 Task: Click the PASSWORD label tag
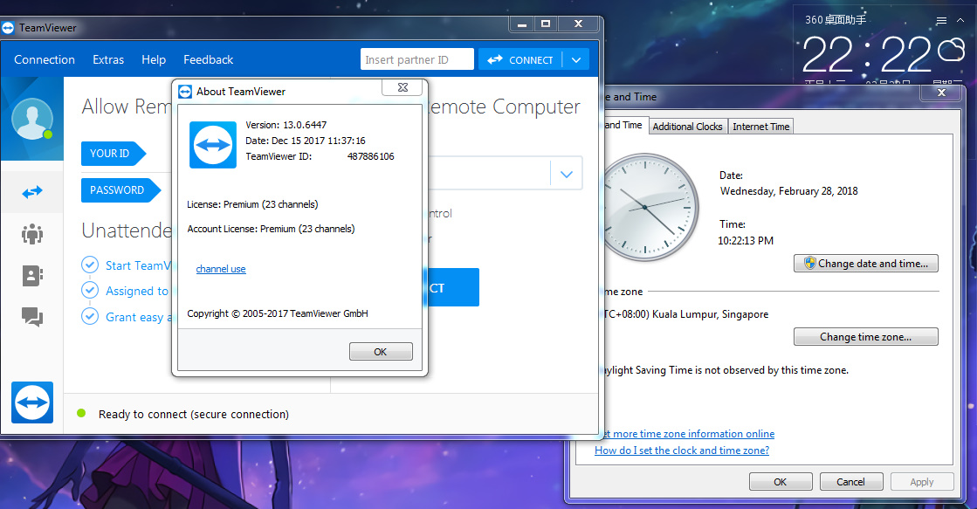(x=120, y=190)
